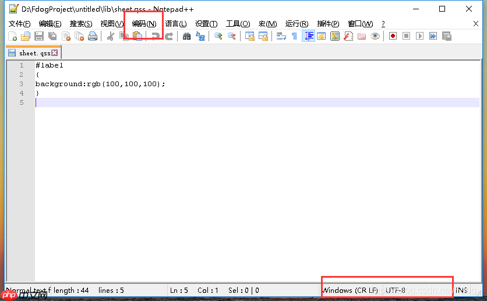Click line number 3 in the margin
This screenshot has height=301, width=487.
pos(21,84)
